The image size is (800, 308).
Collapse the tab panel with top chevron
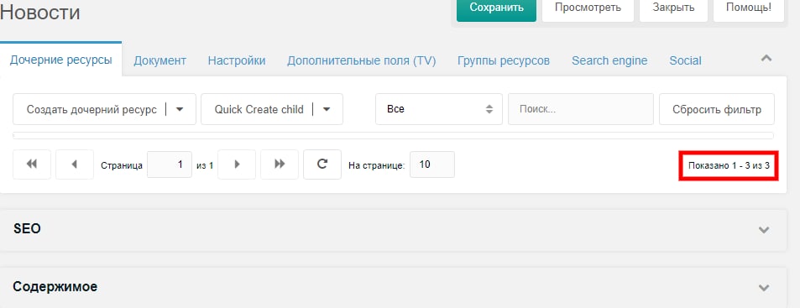tap(766, 59)
